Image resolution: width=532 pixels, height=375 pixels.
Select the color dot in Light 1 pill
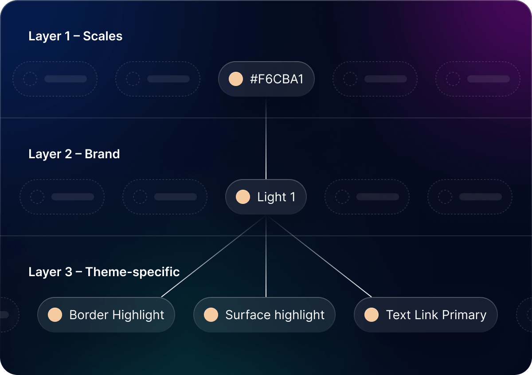click(x=243, y=197)
